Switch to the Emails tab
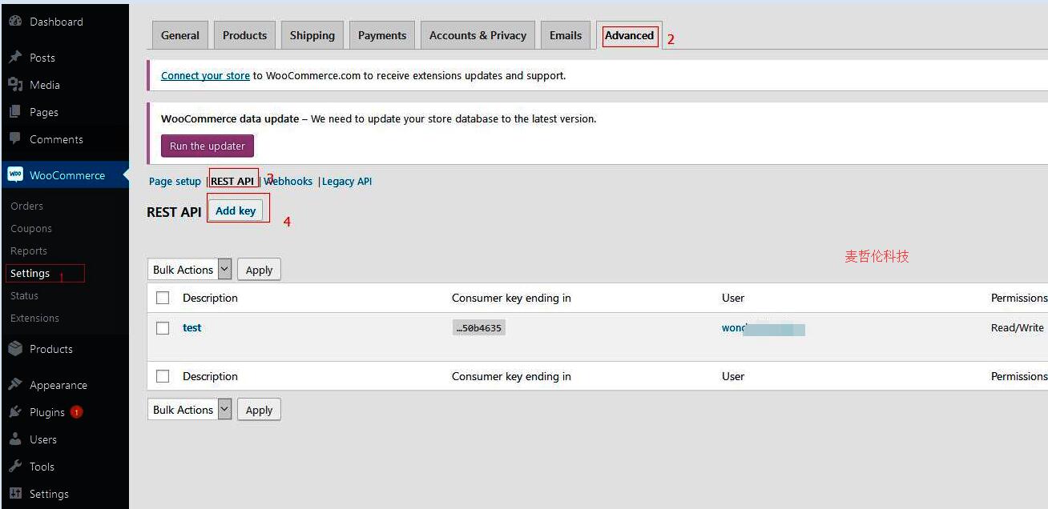1048x509 pixels. (x=566, y=35)
